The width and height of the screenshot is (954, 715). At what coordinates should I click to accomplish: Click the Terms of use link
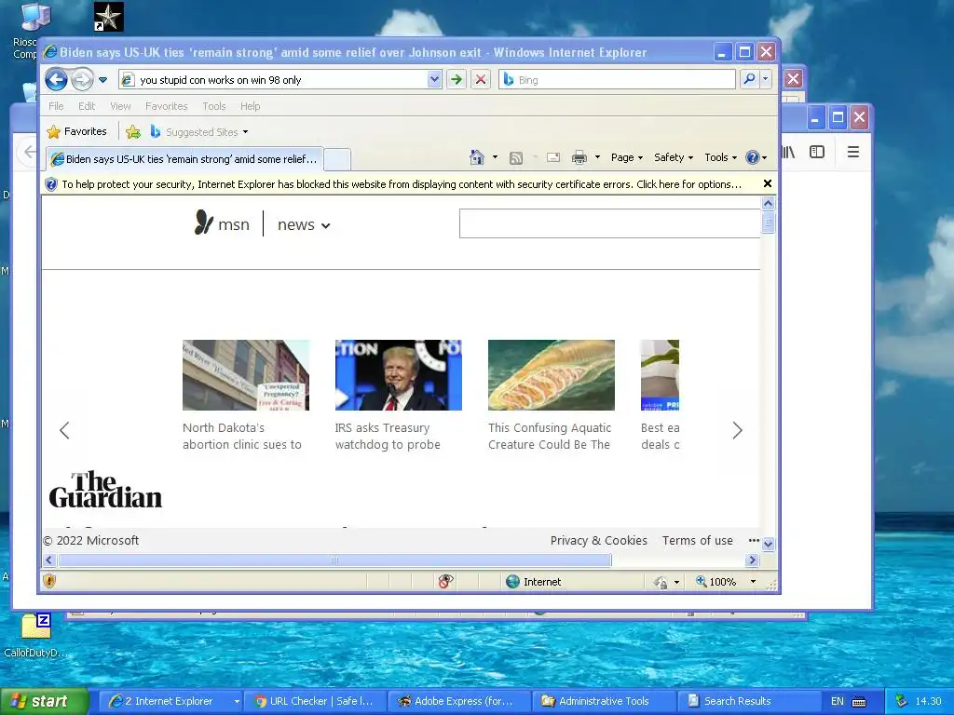(x=697, y=541)
